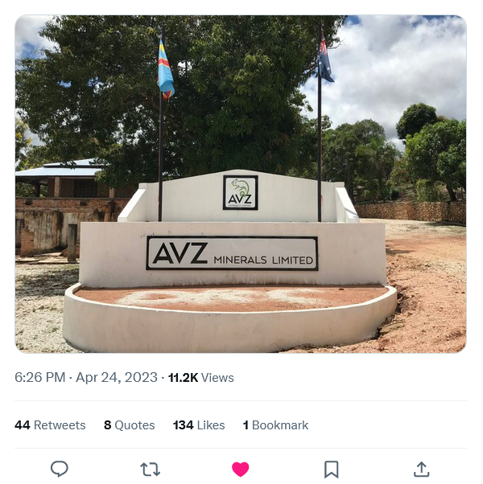
Task: Open the share upload arrow icon
Action: [422, 470]
